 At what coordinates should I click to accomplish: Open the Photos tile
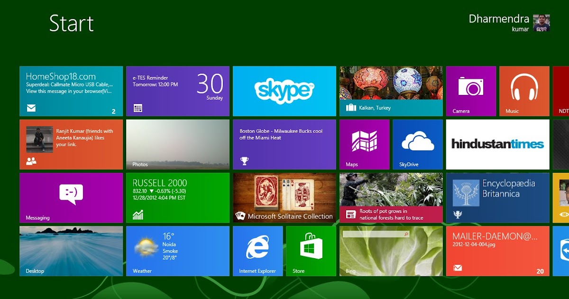178,144
